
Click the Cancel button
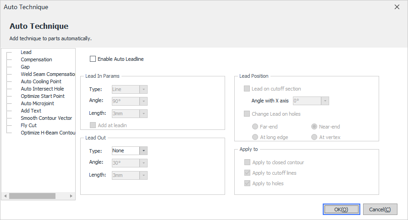pos(380,209)
